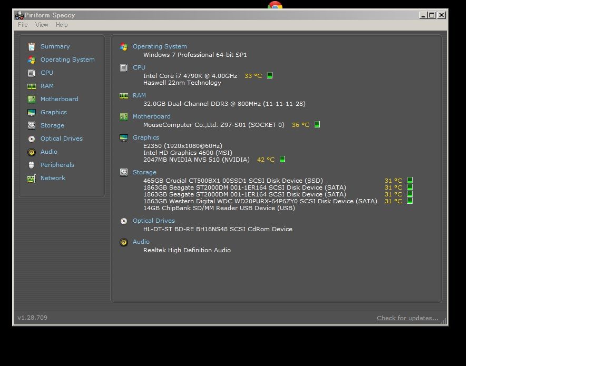Click the Network card icon in sidebar

(x=32, y=179)
